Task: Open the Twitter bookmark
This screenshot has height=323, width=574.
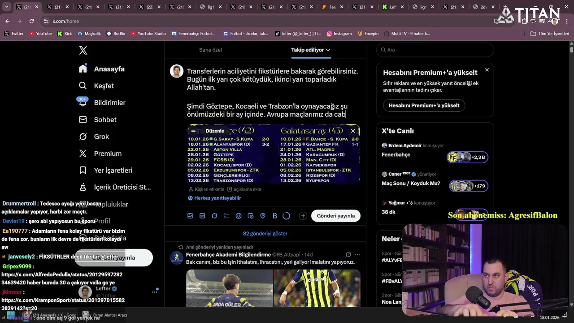Action: (14, 34)
